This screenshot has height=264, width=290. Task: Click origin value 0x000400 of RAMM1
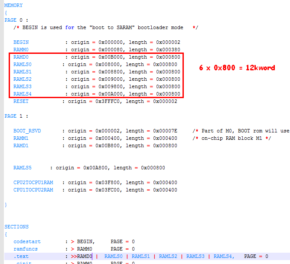tap(108, 139)
